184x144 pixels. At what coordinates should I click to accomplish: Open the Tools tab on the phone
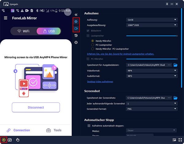pos(54,130)
